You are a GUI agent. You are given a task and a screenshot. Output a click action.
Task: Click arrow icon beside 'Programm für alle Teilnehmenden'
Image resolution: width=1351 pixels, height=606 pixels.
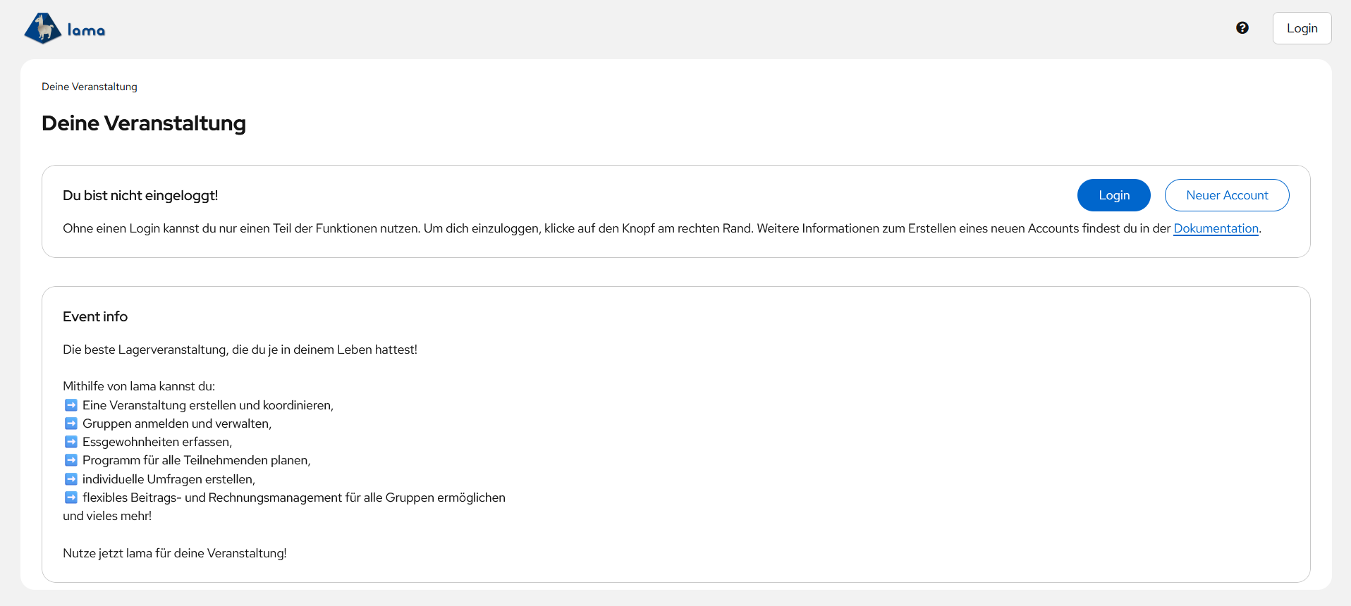pyautogui.click(x=71, y=460)
